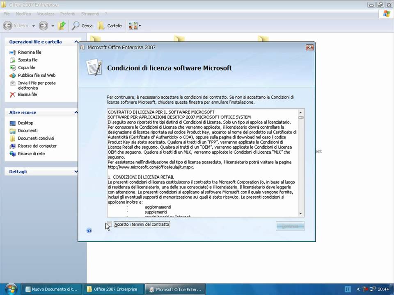Screen dimensions: 394x295
Task: Click the taskbar clock 20.44
Action: click(x=383, y=289)
